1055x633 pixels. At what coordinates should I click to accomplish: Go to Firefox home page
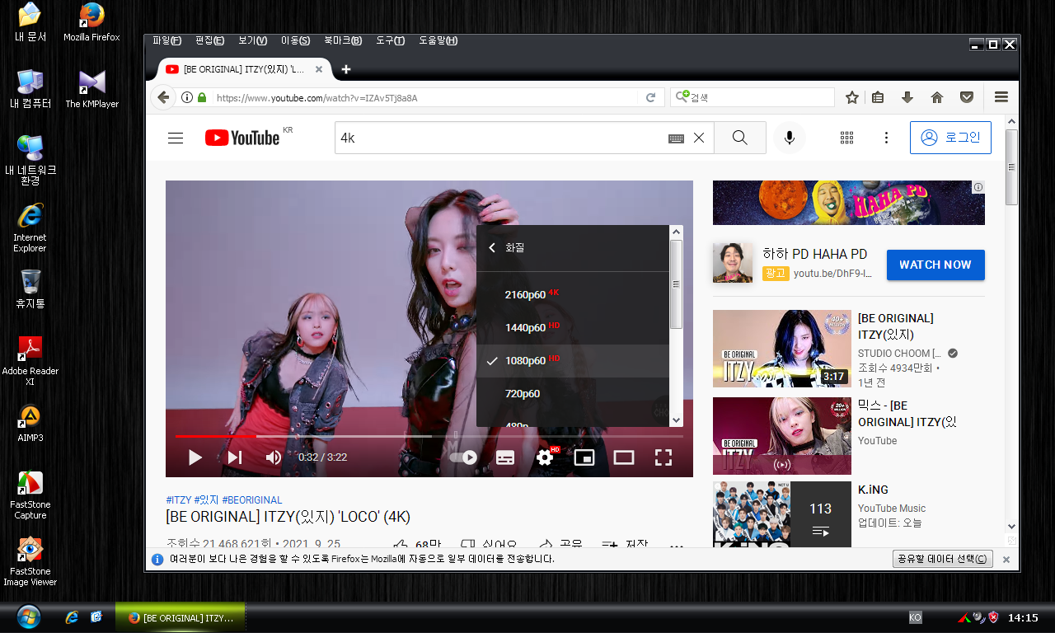pos(937,97)
